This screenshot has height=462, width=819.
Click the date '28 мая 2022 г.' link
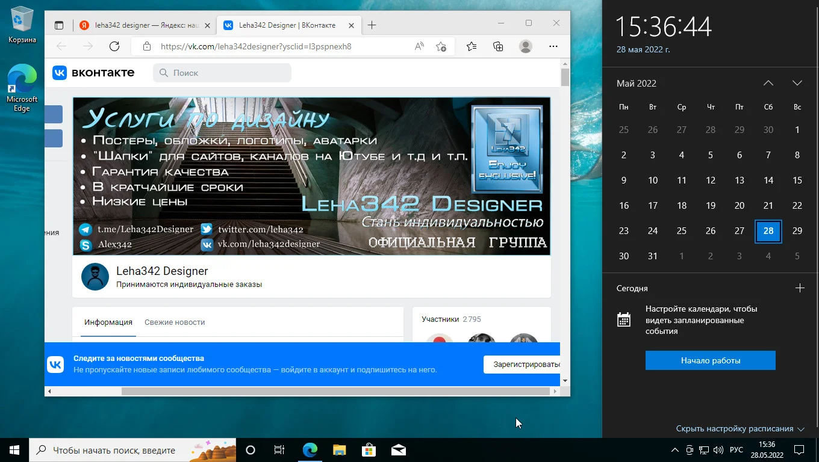[643, 49]
